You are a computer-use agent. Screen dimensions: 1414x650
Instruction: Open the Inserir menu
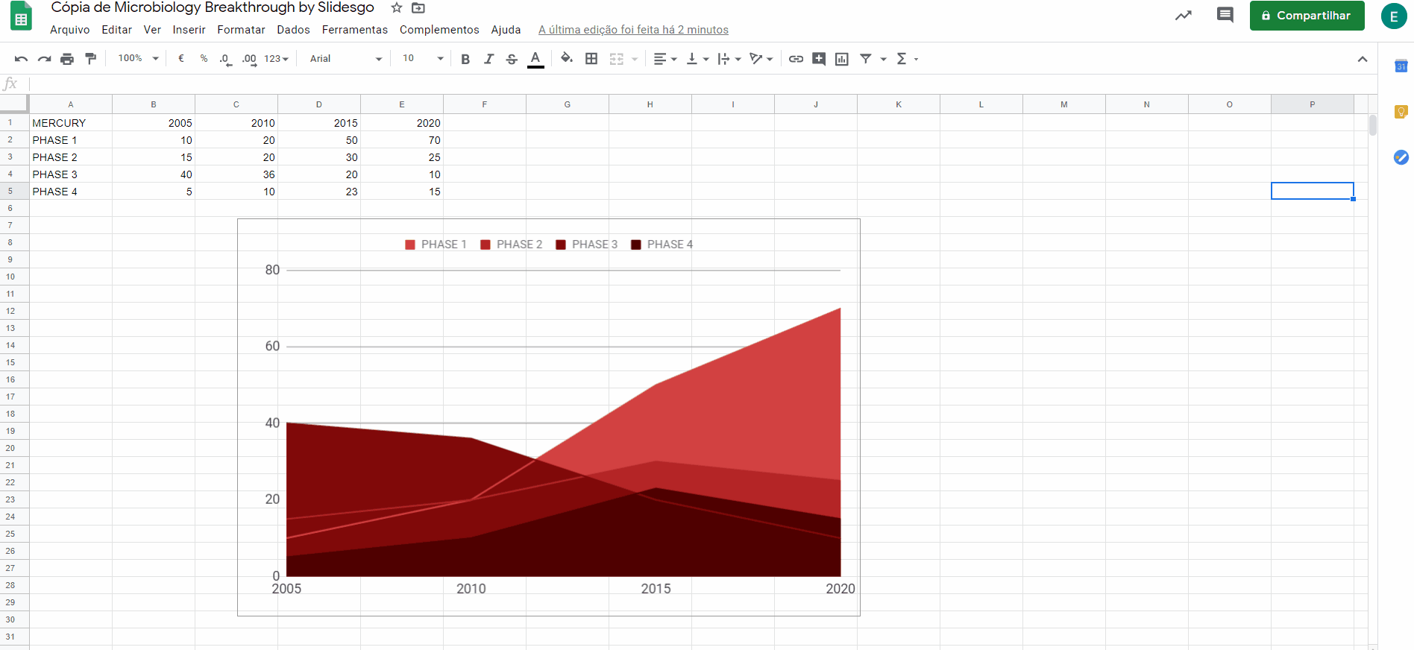coord(189,30)
